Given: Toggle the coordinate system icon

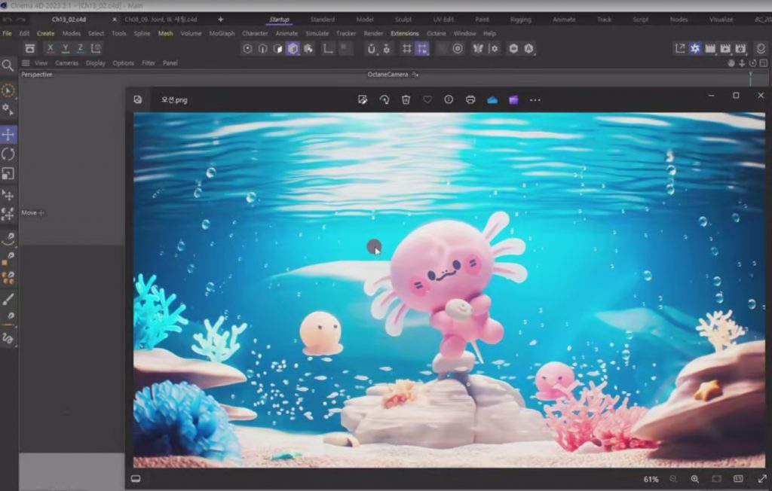Looking at the screenshot, I should click(96, 48).
